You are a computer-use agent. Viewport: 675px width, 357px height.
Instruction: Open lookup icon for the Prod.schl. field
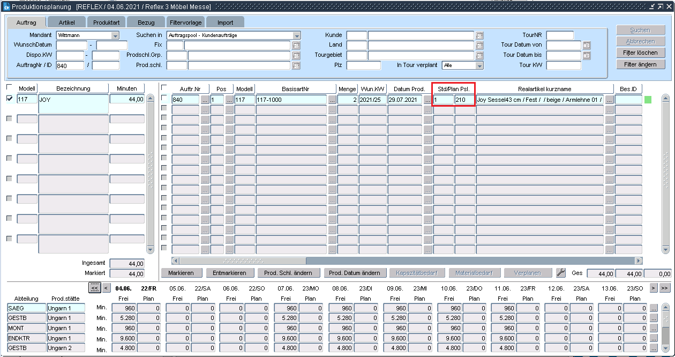point(296,66)
